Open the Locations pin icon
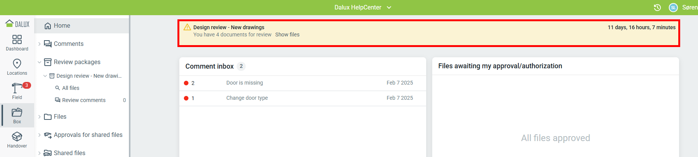This screenshot has width=698, height=157. click(x=17, y=64)
